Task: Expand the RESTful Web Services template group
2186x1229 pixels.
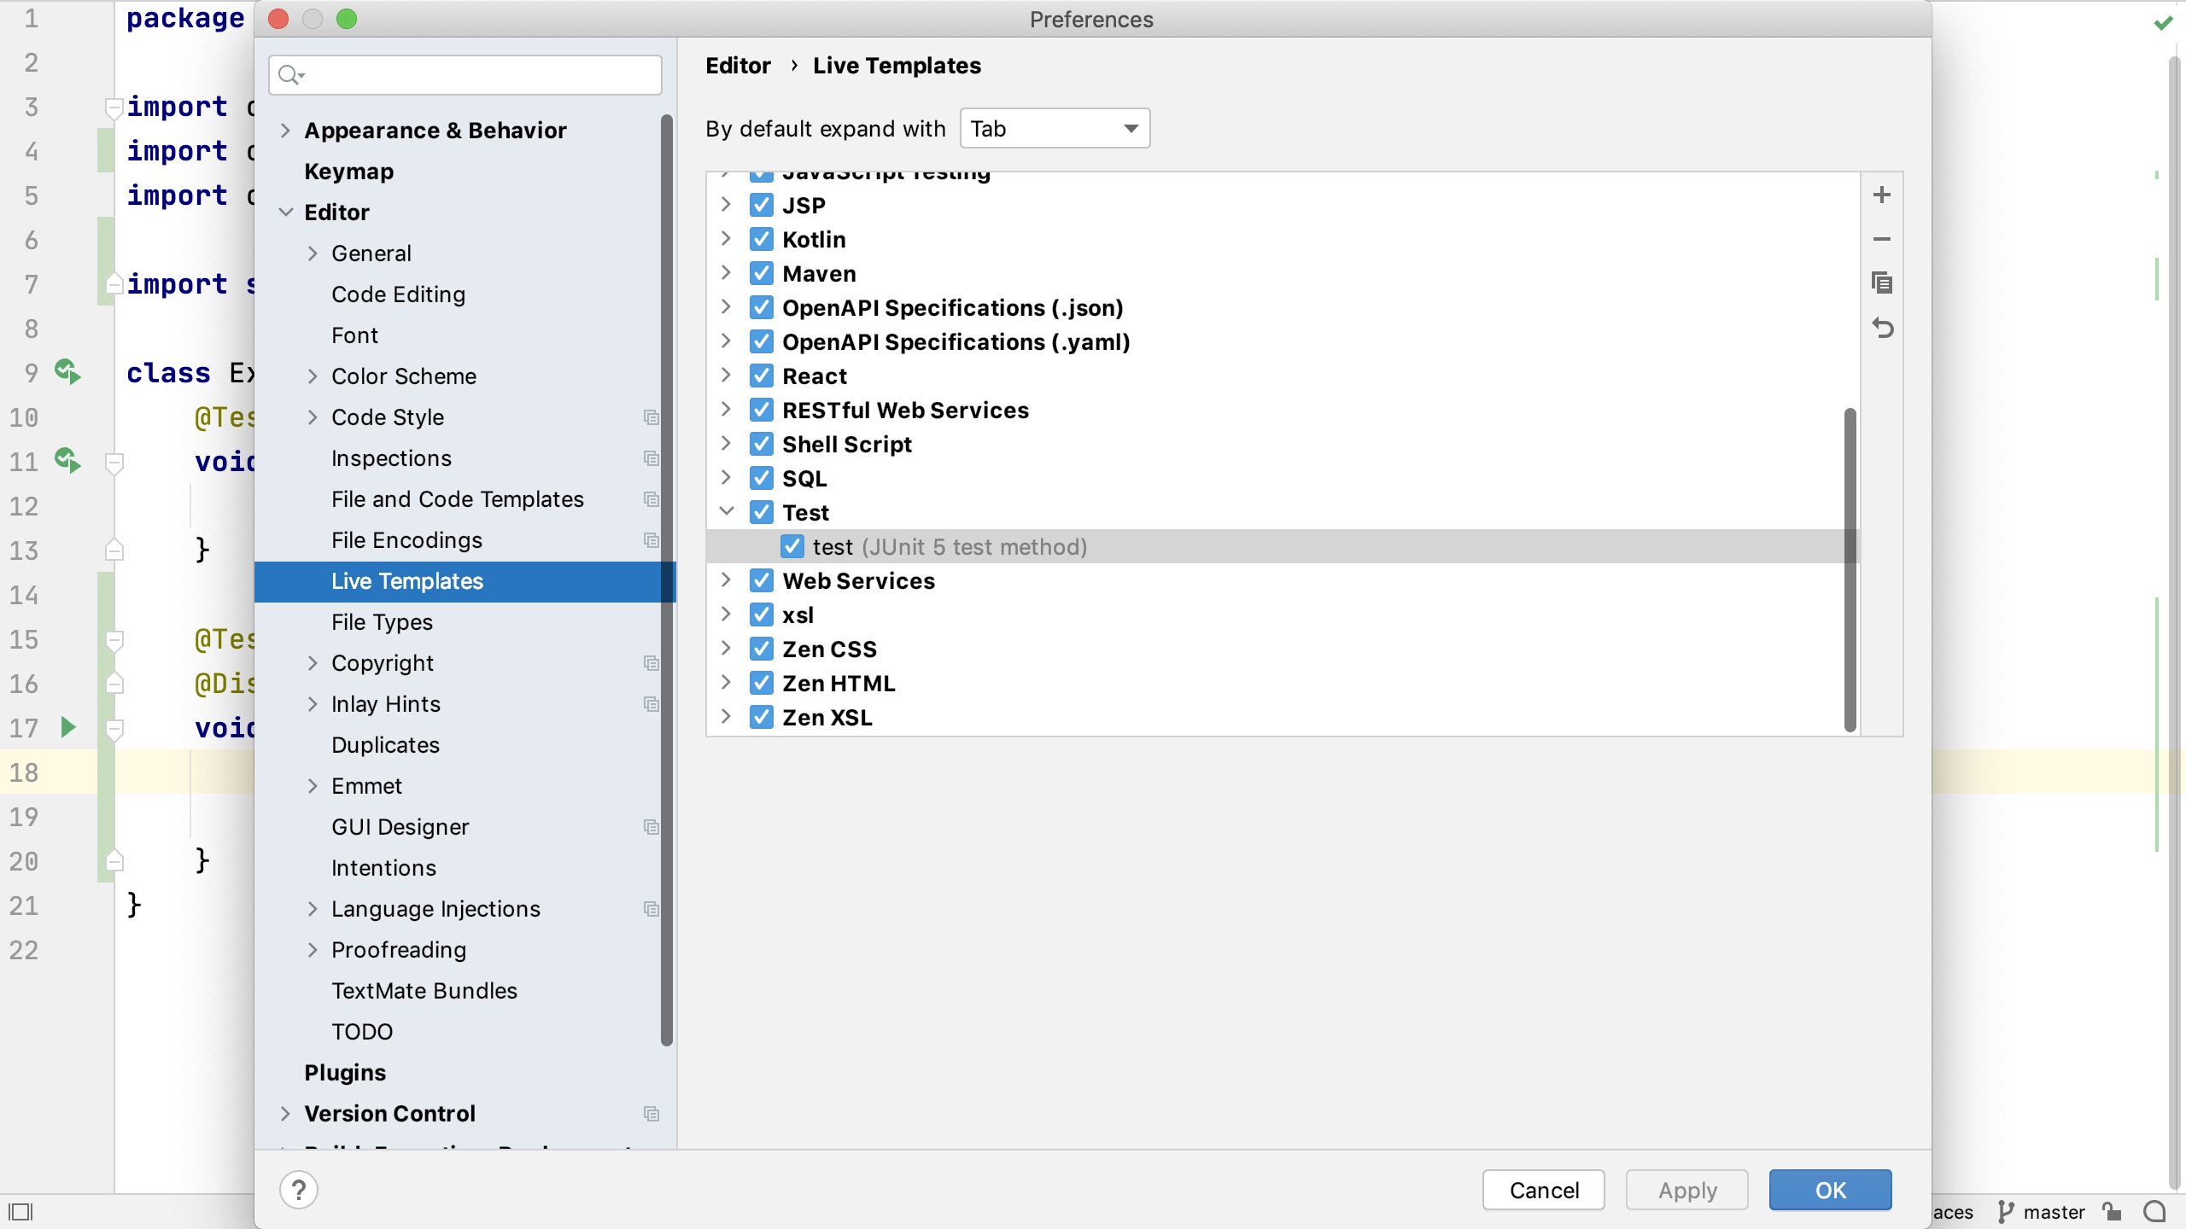Action: tap(727, 410)
